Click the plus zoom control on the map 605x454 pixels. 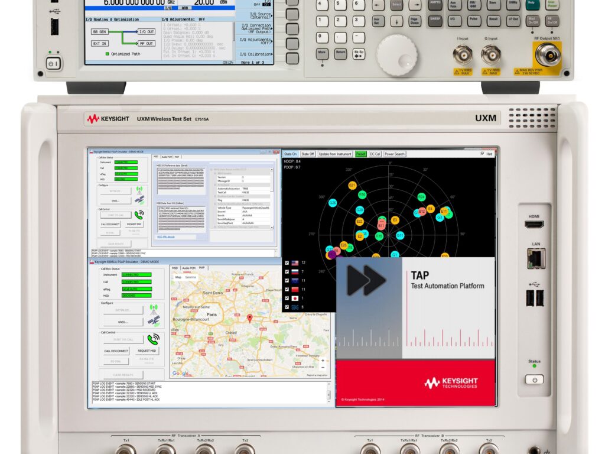tap(323, 359)
